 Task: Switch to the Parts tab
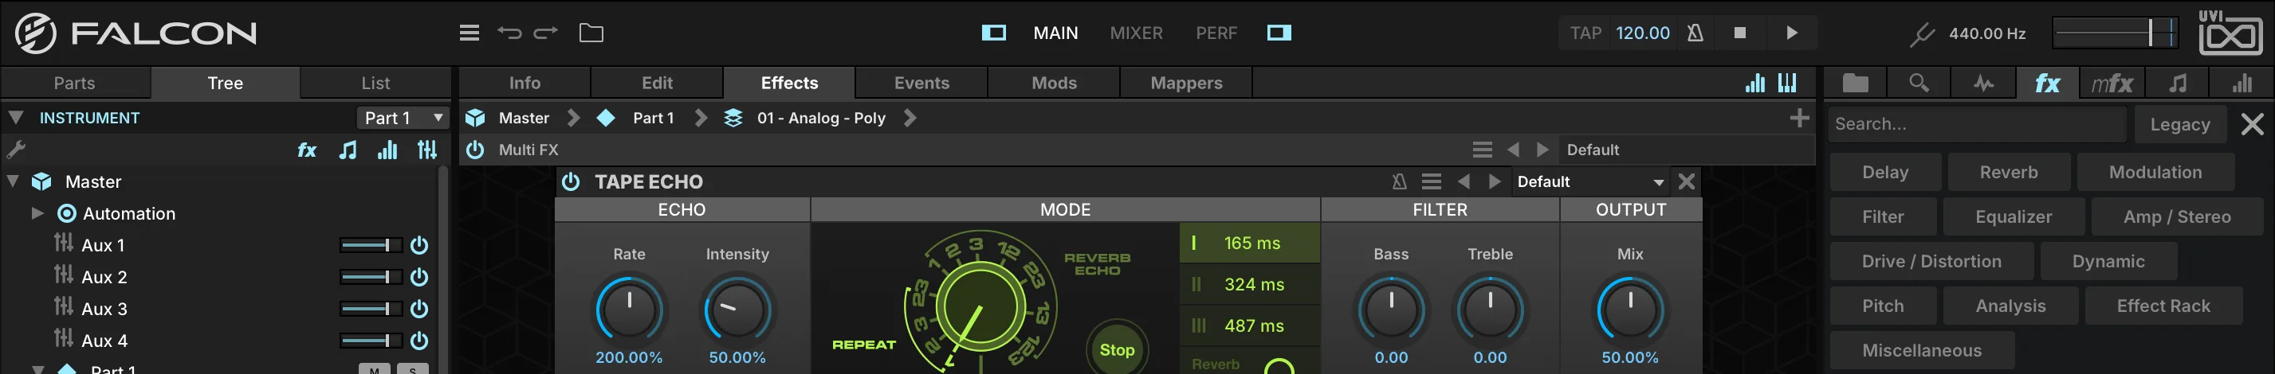point(74,82)
